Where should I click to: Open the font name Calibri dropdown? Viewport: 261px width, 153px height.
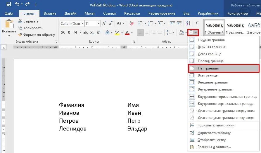82,23
